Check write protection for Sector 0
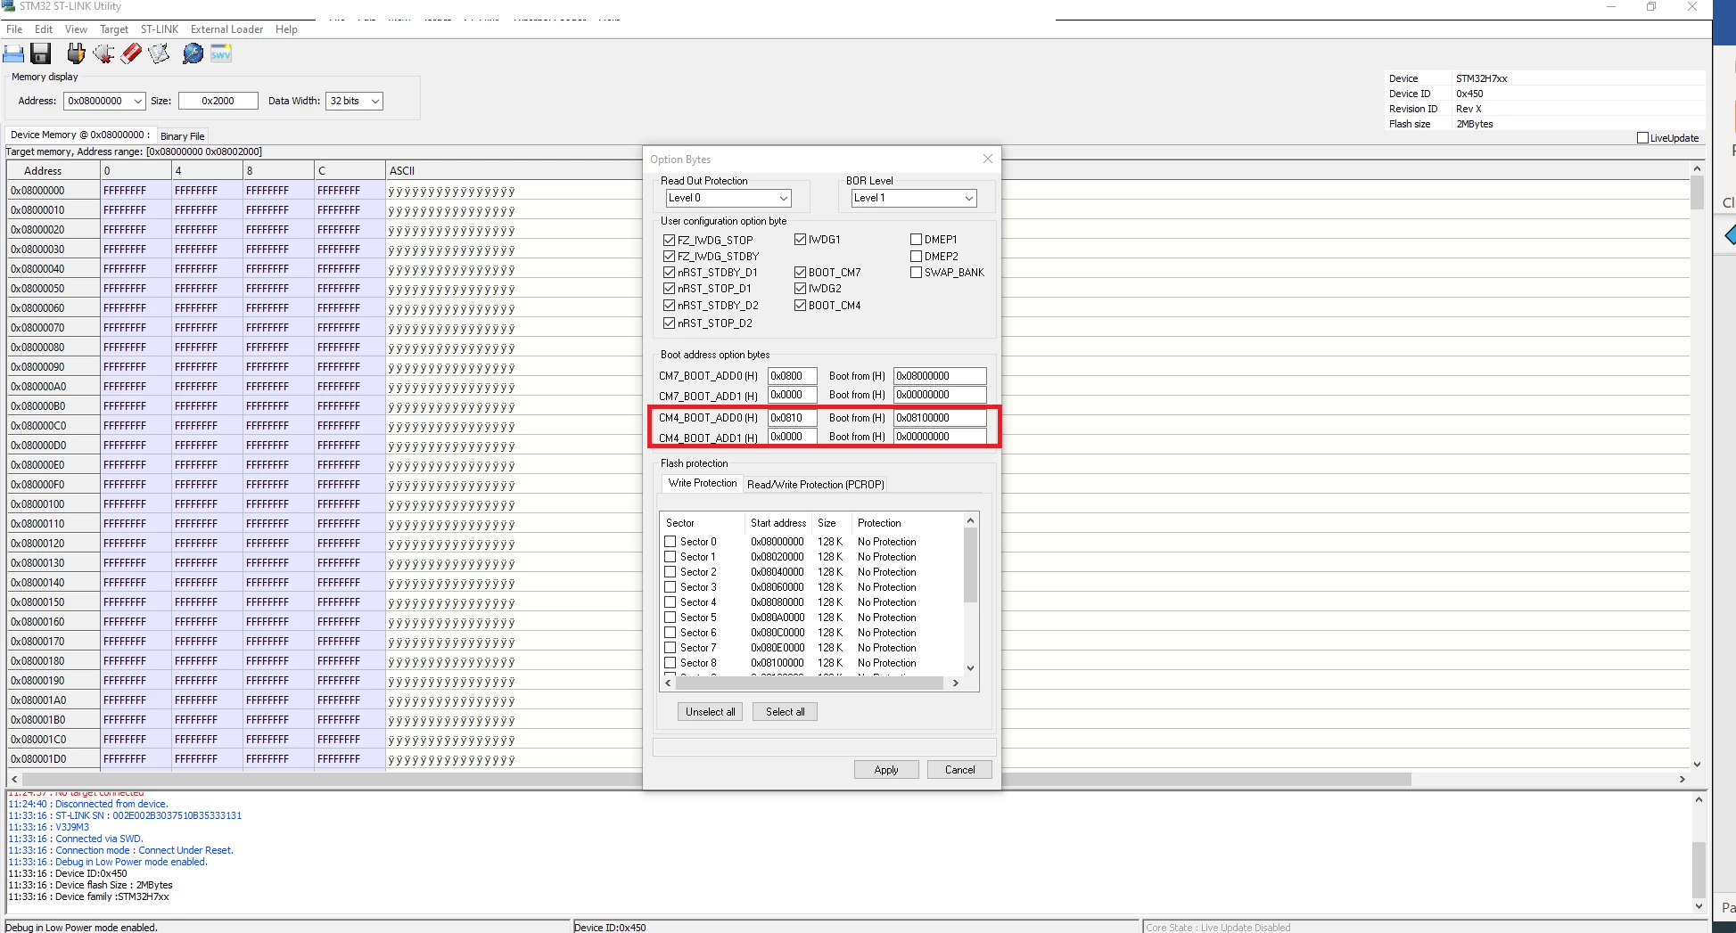 pyautogui.click(x=670, y=541)
